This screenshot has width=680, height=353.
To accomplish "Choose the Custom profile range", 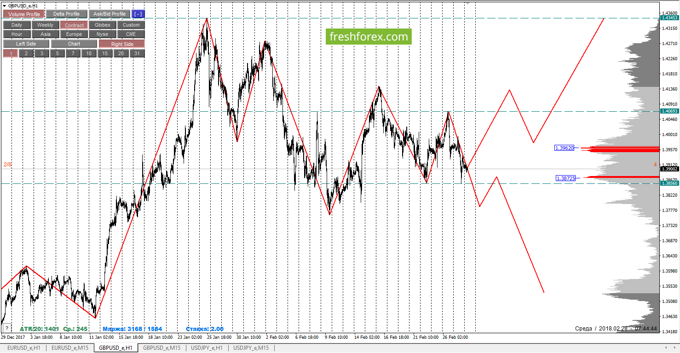I will coord(131,25).
